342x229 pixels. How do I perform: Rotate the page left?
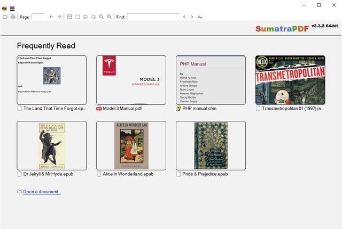click(x=85, y=17)
